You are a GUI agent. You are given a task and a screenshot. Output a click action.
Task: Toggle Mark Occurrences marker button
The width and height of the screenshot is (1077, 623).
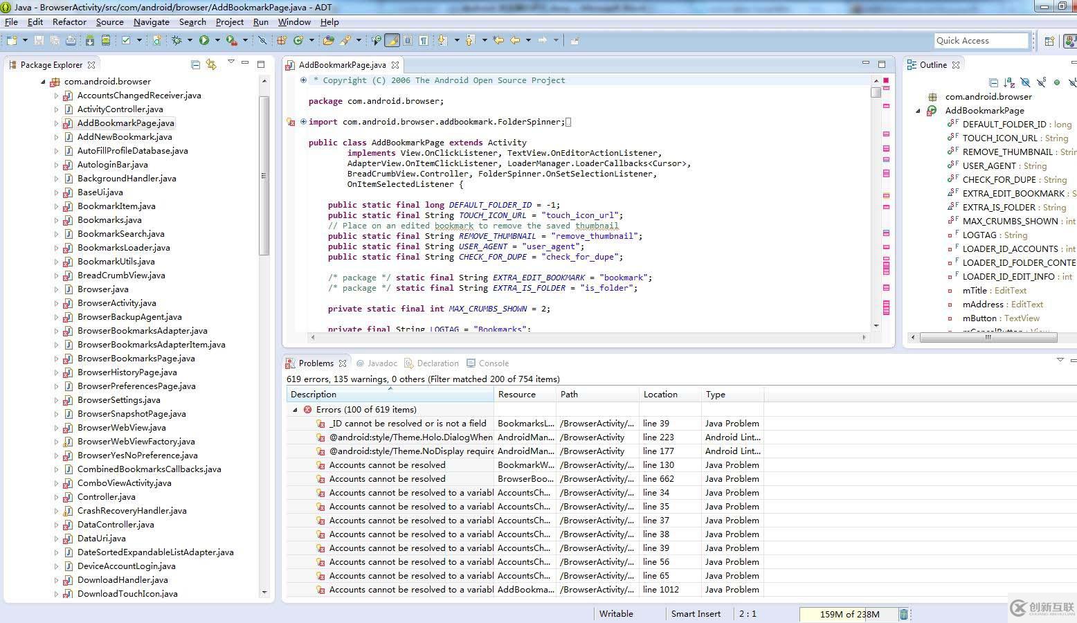tap(392, 40)
